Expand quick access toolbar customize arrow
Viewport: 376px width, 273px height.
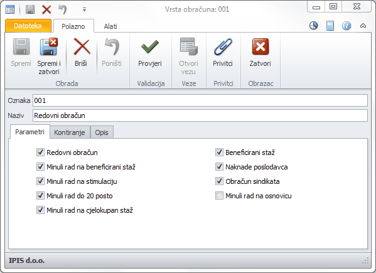(84, 9)
